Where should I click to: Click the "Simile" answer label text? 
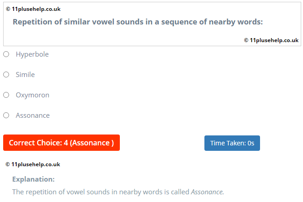click(25, 75)
